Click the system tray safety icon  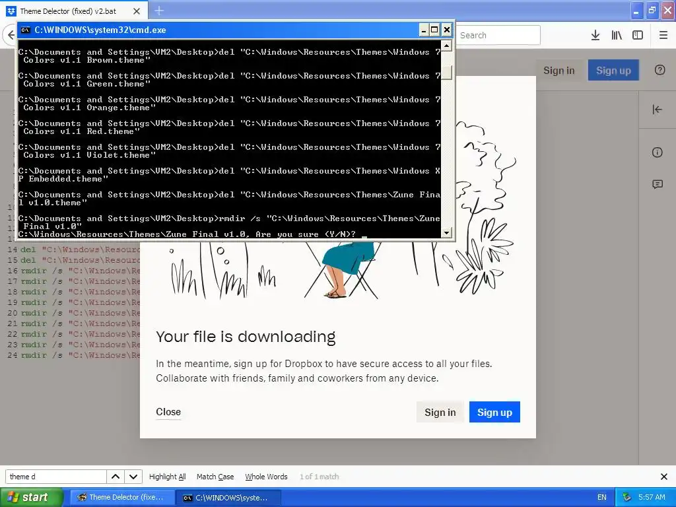point(627,497)
